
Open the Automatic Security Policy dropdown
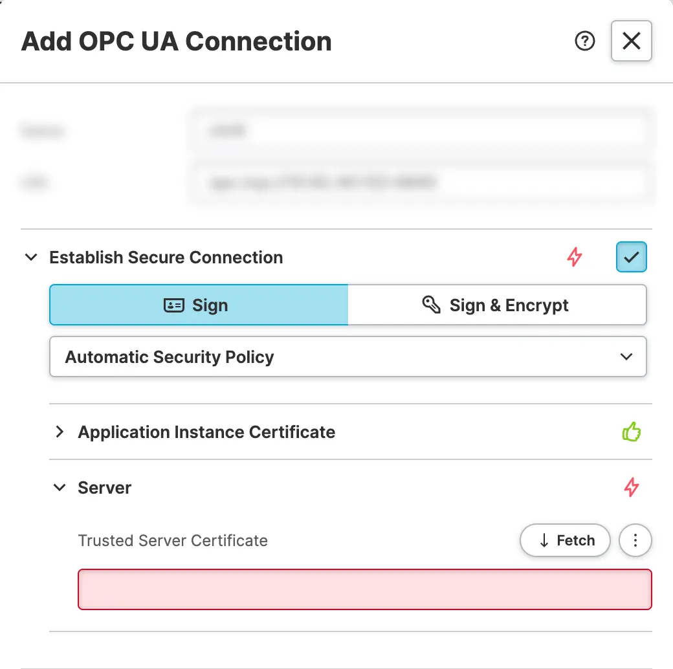coord(348,357)
